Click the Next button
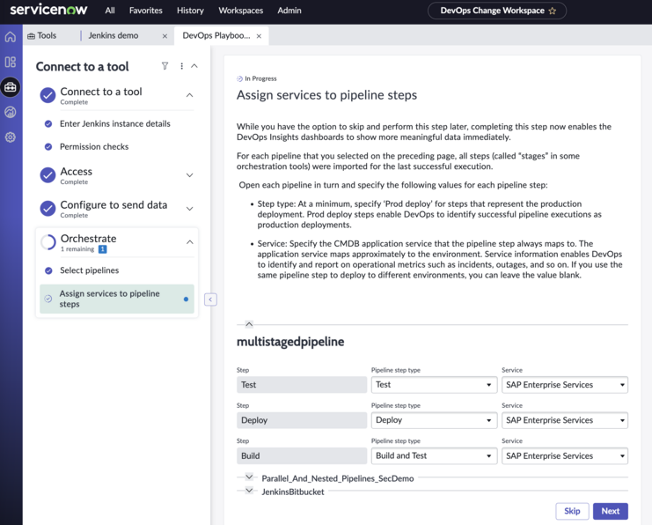 [x=611, y=511]
